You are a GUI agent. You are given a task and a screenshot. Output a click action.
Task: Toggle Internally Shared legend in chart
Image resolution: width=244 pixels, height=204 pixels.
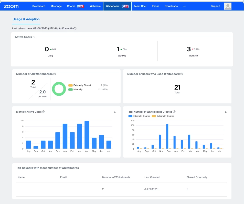[139, 116]
